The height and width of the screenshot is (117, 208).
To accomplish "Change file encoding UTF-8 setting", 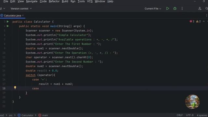I will [190, 115].
